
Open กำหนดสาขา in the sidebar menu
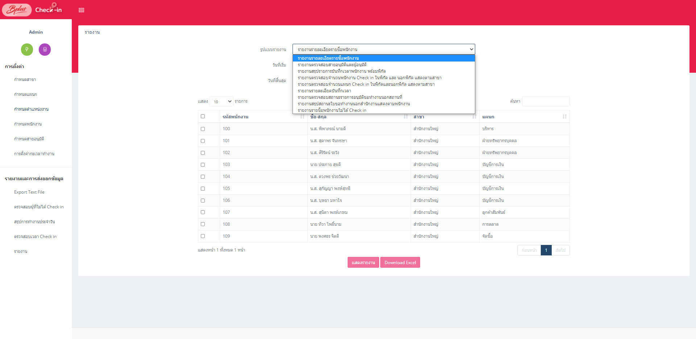pyautogui.click(x=25, y=80)
